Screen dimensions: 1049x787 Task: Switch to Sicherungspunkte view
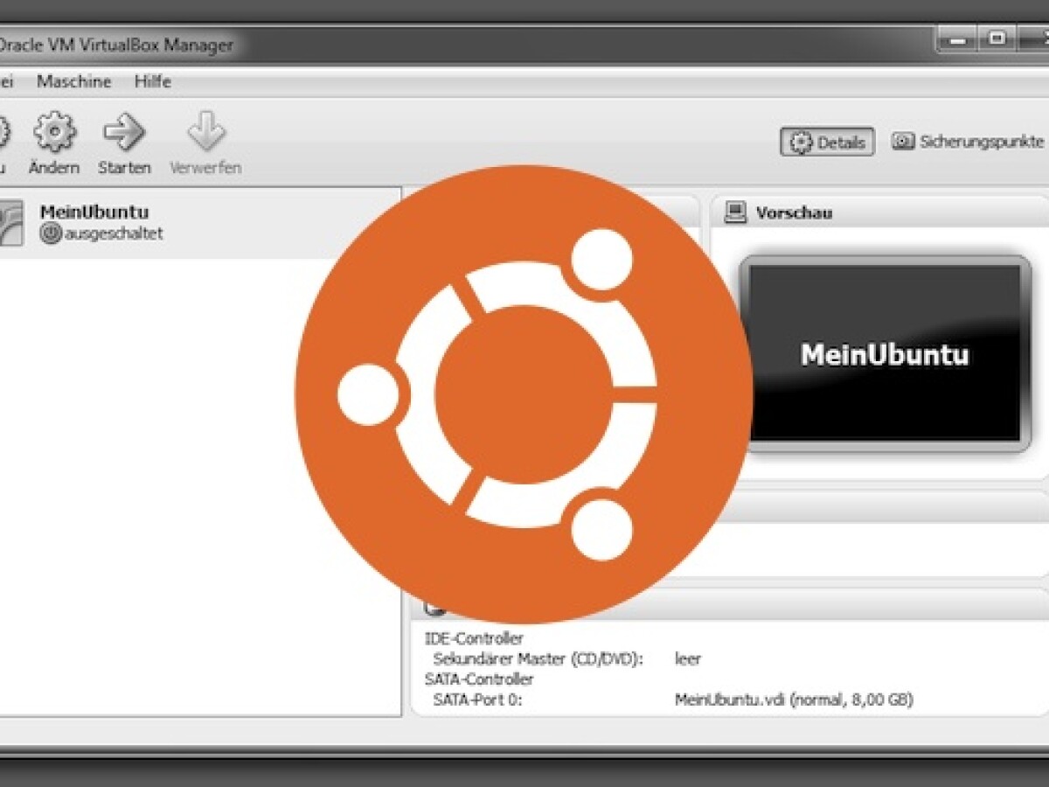[x=968, y=142]
